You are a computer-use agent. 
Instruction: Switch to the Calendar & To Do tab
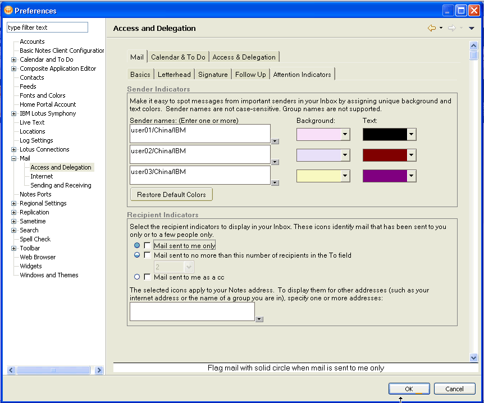(178, 57)
